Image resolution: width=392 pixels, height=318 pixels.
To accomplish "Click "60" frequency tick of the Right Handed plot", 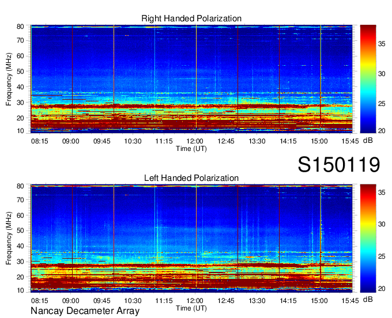I will coord(20,56).
